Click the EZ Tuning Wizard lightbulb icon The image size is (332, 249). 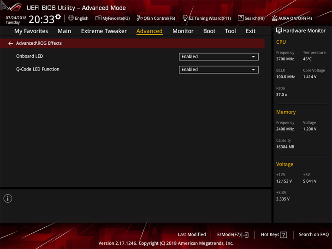185,18
